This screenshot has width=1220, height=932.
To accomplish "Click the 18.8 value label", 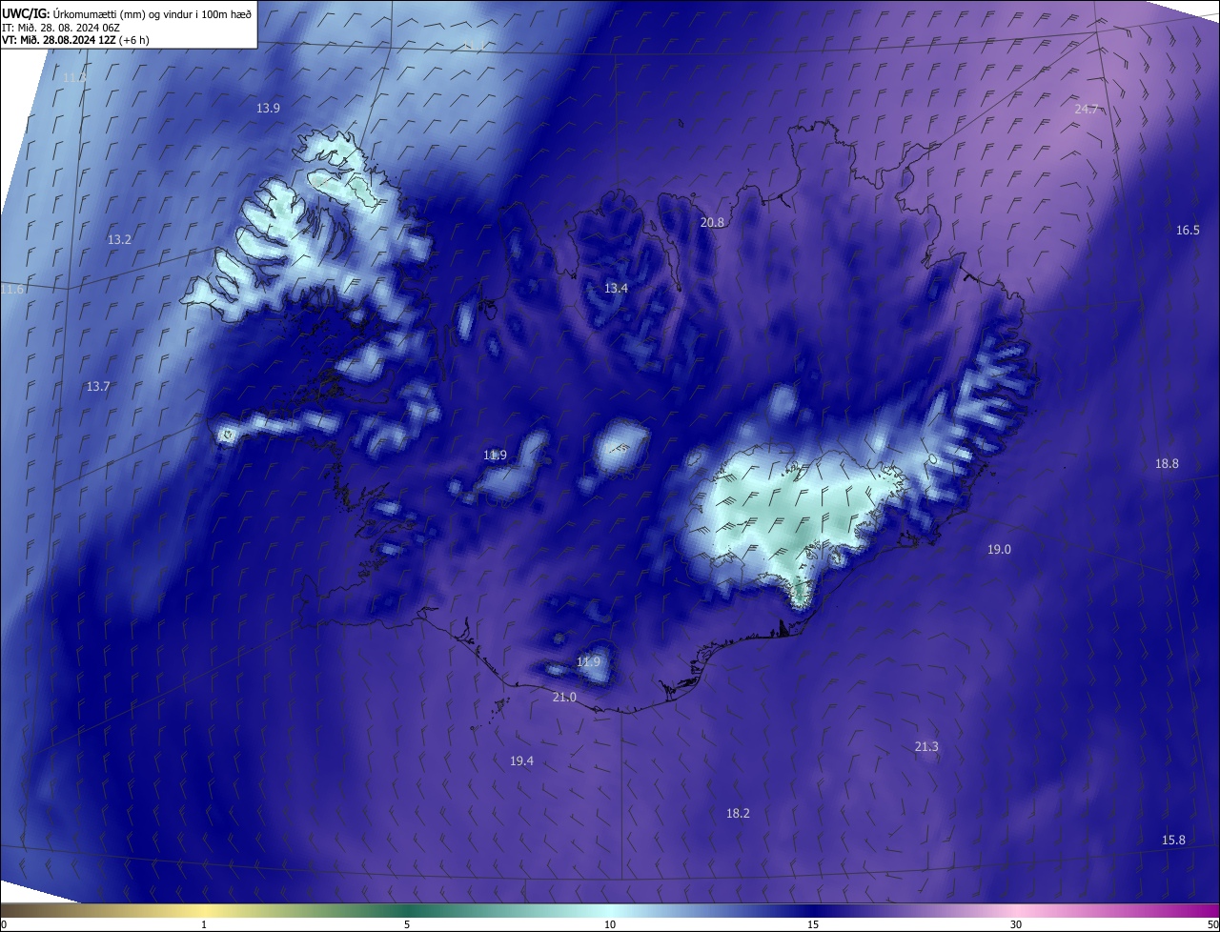I will [x=1167, y=464].
